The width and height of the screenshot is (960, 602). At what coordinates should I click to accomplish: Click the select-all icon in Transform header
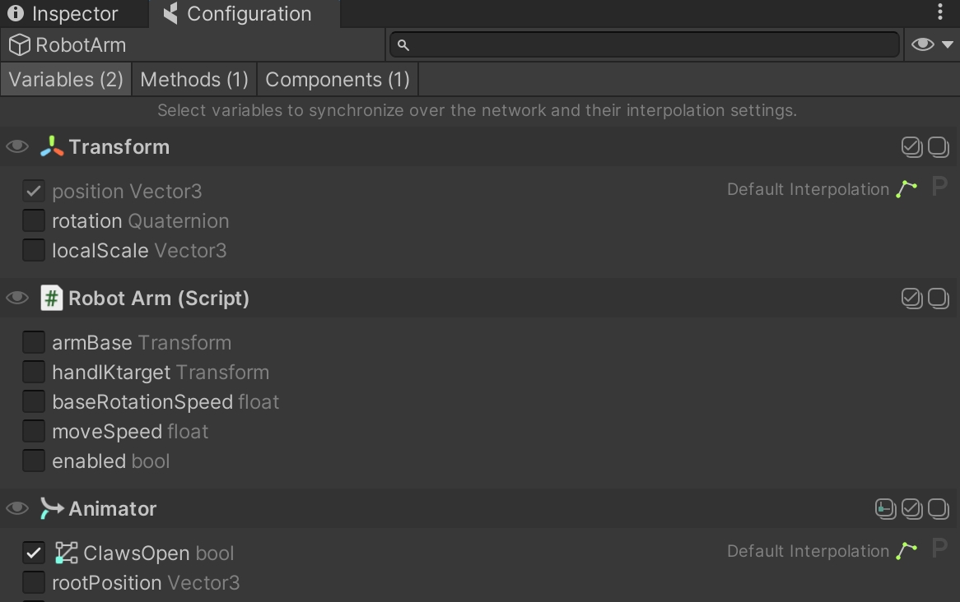[911, 147]
